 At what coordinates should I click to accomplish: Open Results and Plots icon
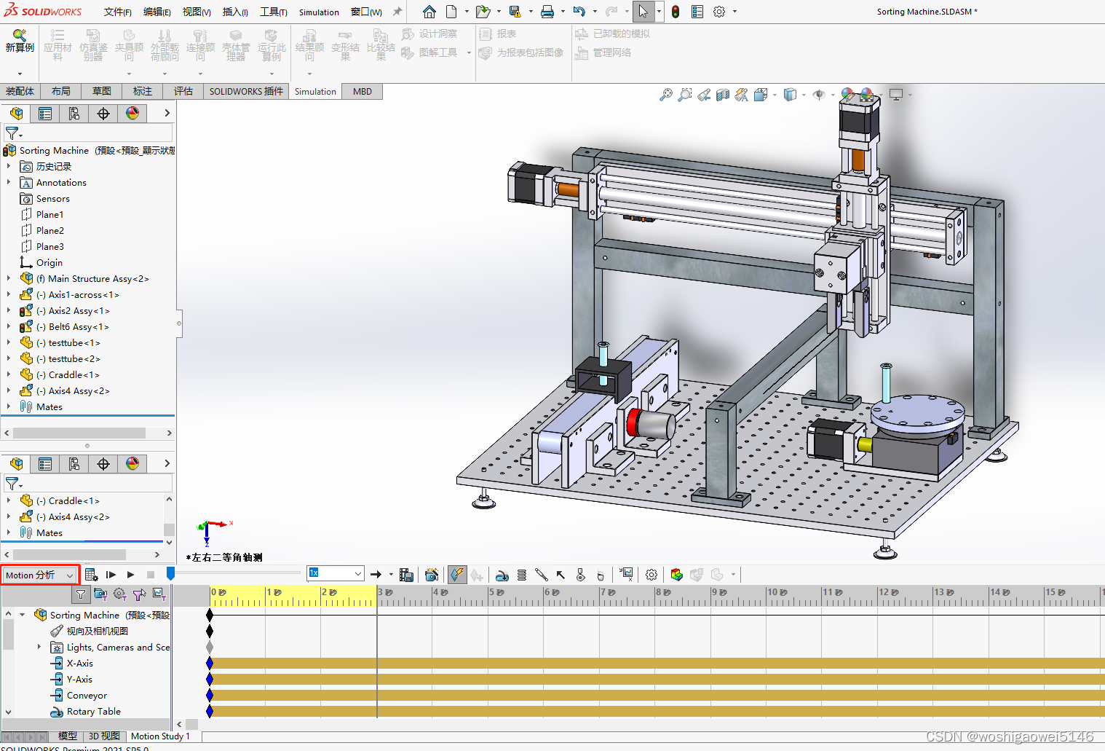pyautogui.click(x=627, y=575)
